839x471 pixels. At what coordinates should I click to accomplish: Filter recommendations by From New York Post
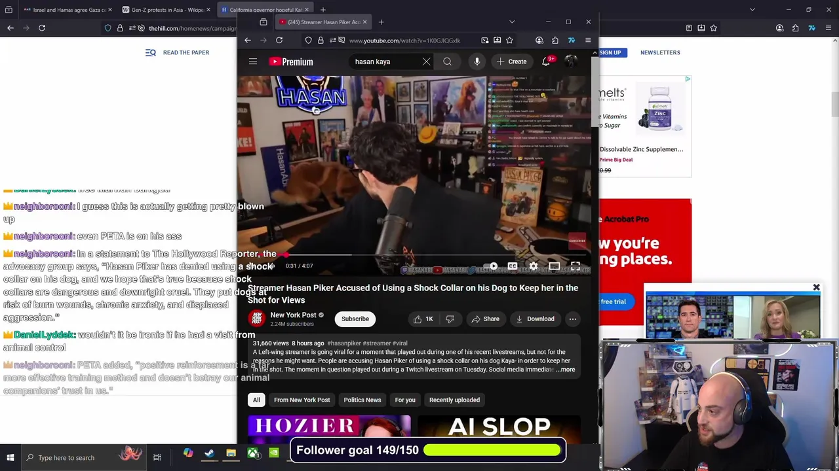coord(302,400)
